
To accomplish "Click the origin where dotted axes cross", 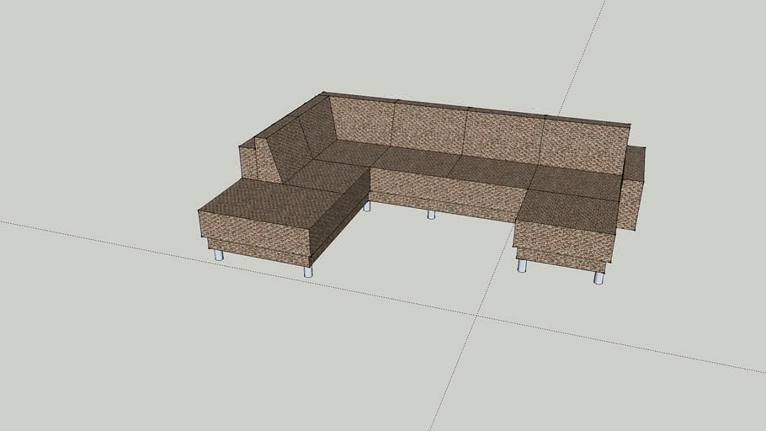I will pyautogui.click(x=473, y=315).
